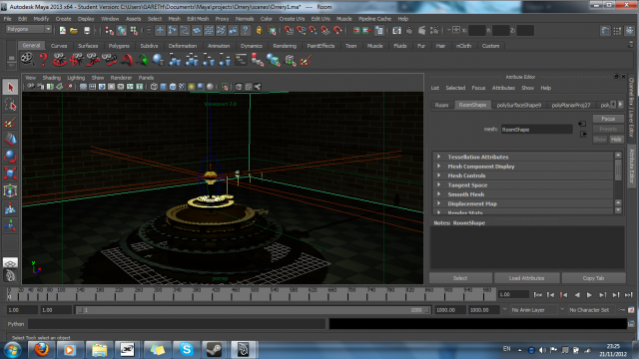Viewport: 639px width, 359px height.
Task: Pick the Move tool cone icon
Action: click(10, 140)
